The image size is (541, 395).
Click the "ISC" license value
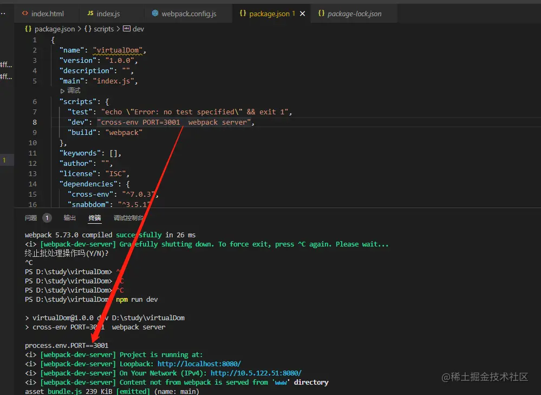115,174
